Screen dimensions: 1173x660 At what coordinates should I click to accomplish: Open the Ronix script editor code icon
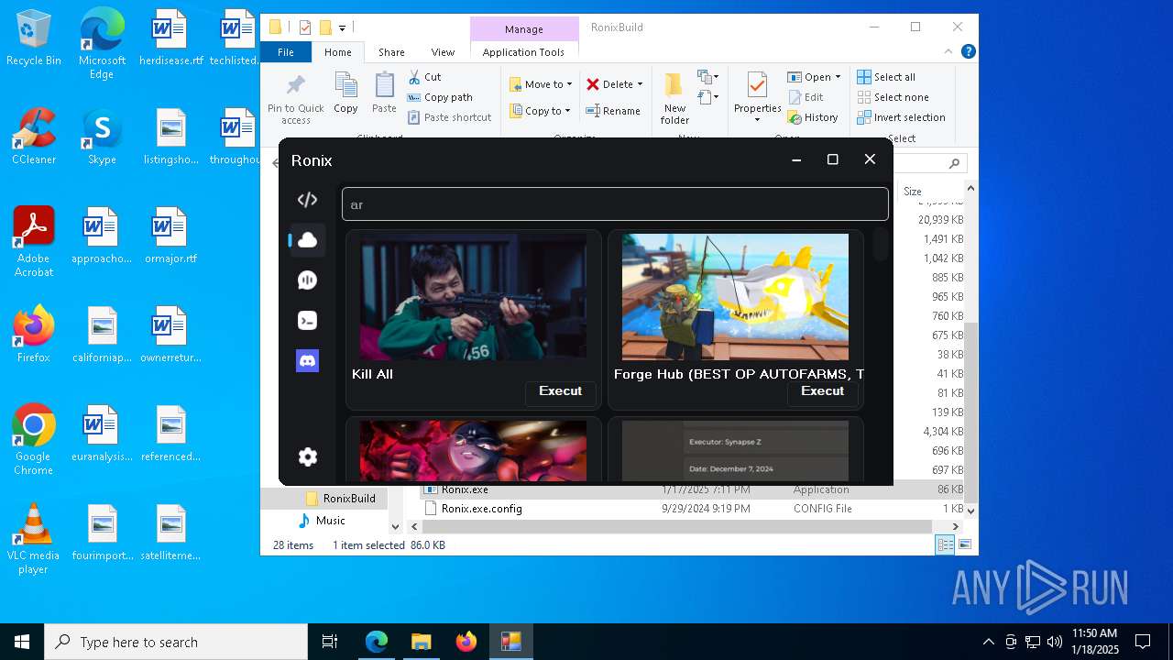(x=308, y=200)
